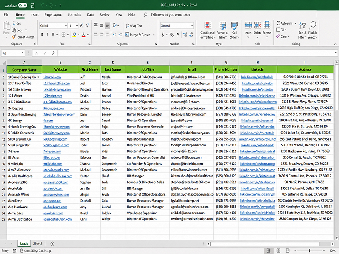This screenshot has width=339, height=254.
Task: Open the acmebrick.com link
Action: (53, 213)
